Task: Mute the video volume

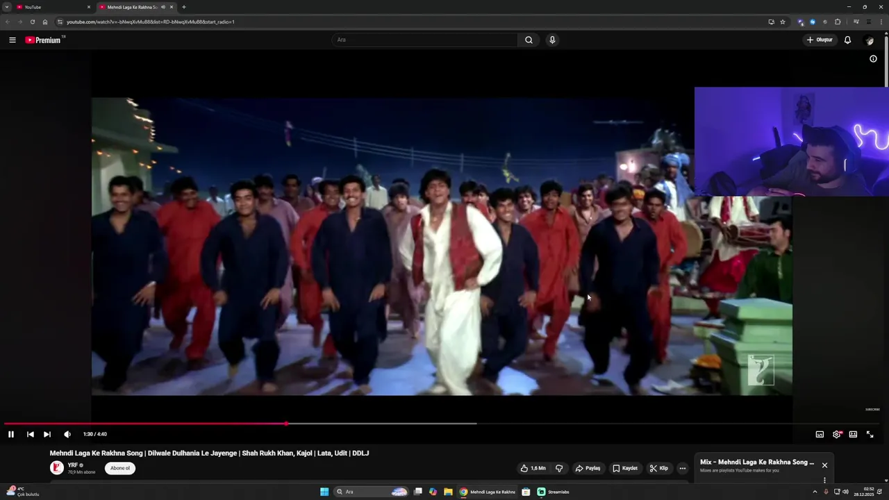Action: click(x=67, y=434)
